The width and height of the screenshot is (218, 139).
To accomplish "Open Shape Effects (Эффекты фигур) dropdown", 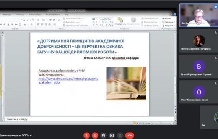I will 150,26.
